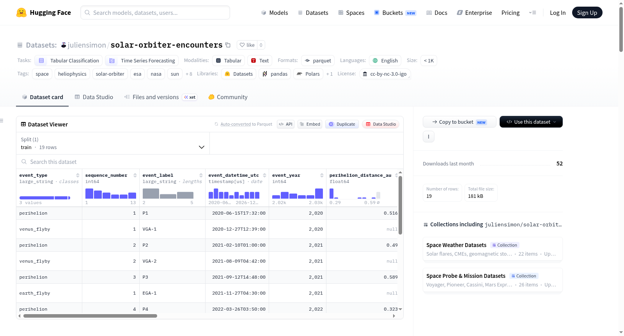This screenshot has width=624, height=336.
Task: Click the Log In link
Action: coord(558,12)
